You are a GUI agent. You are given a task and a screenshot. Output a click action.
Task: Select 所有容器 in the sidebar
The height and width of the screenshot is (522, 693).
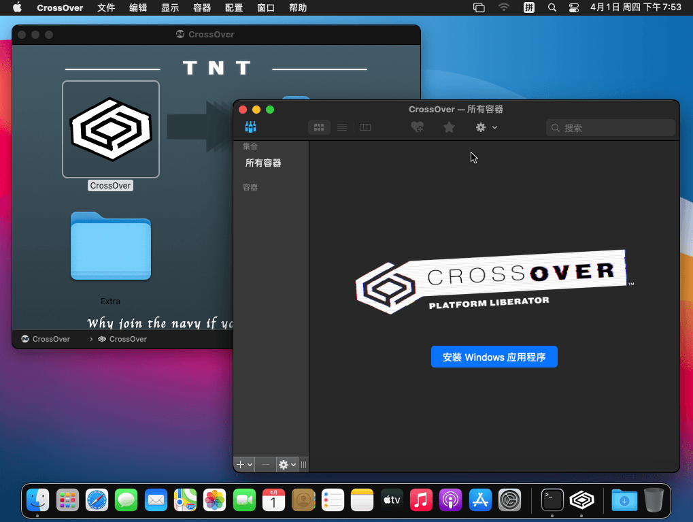(263, 163)
